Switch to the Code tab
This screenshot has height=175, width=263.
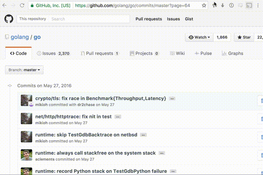18,53
